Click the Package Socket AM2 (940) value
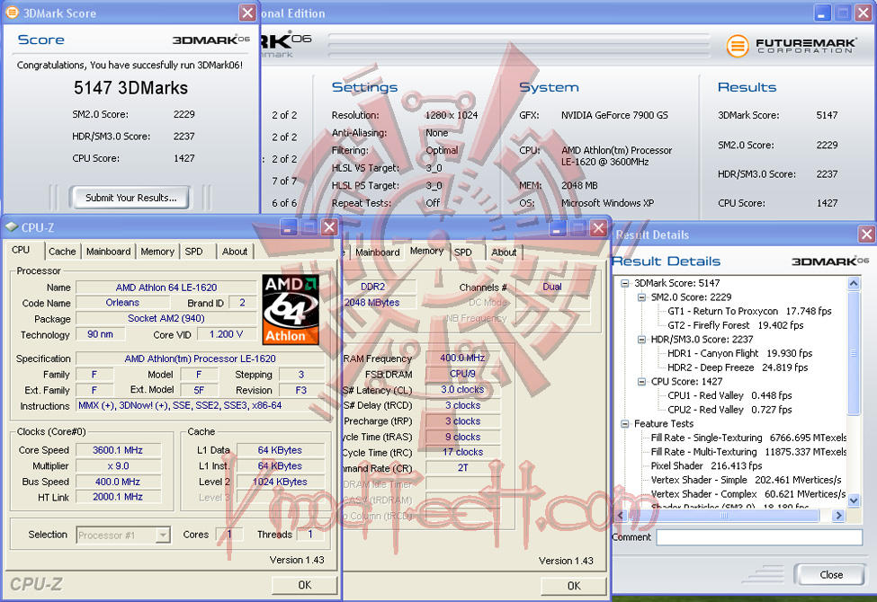This screenshot has height=602, width=877. [166, 318]
